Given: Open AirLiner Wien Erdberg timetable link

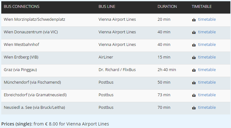Looking at the screenshot, I should 207,57.
